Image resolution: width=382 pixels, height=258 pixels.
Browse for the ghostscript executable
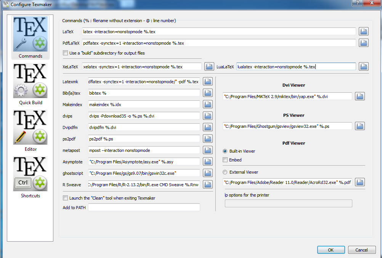click(x=207, y=173)
